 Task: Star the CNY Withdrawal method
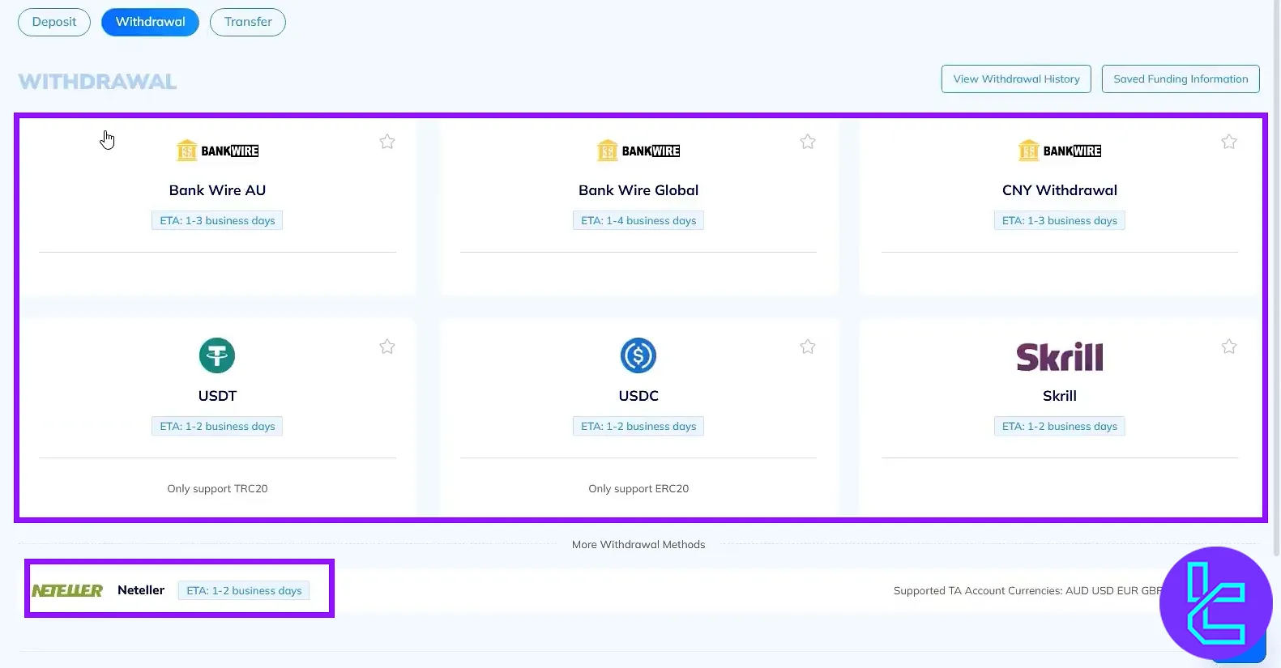pyautogui.click(x=1229, y=142)
